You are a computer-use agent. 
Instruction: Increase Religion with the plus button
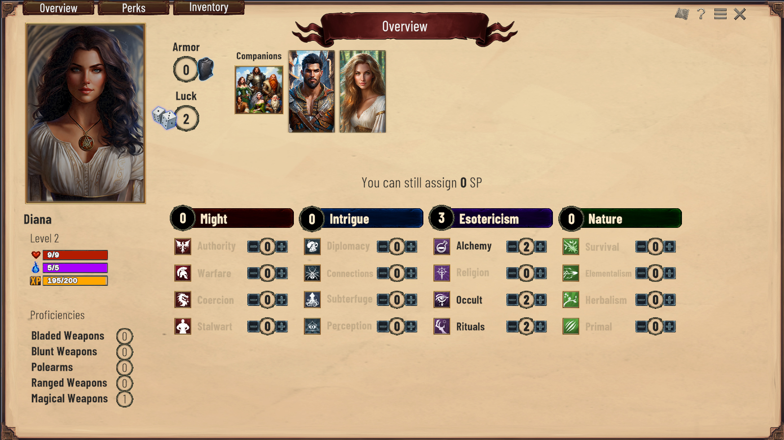(x=541, y=273)
